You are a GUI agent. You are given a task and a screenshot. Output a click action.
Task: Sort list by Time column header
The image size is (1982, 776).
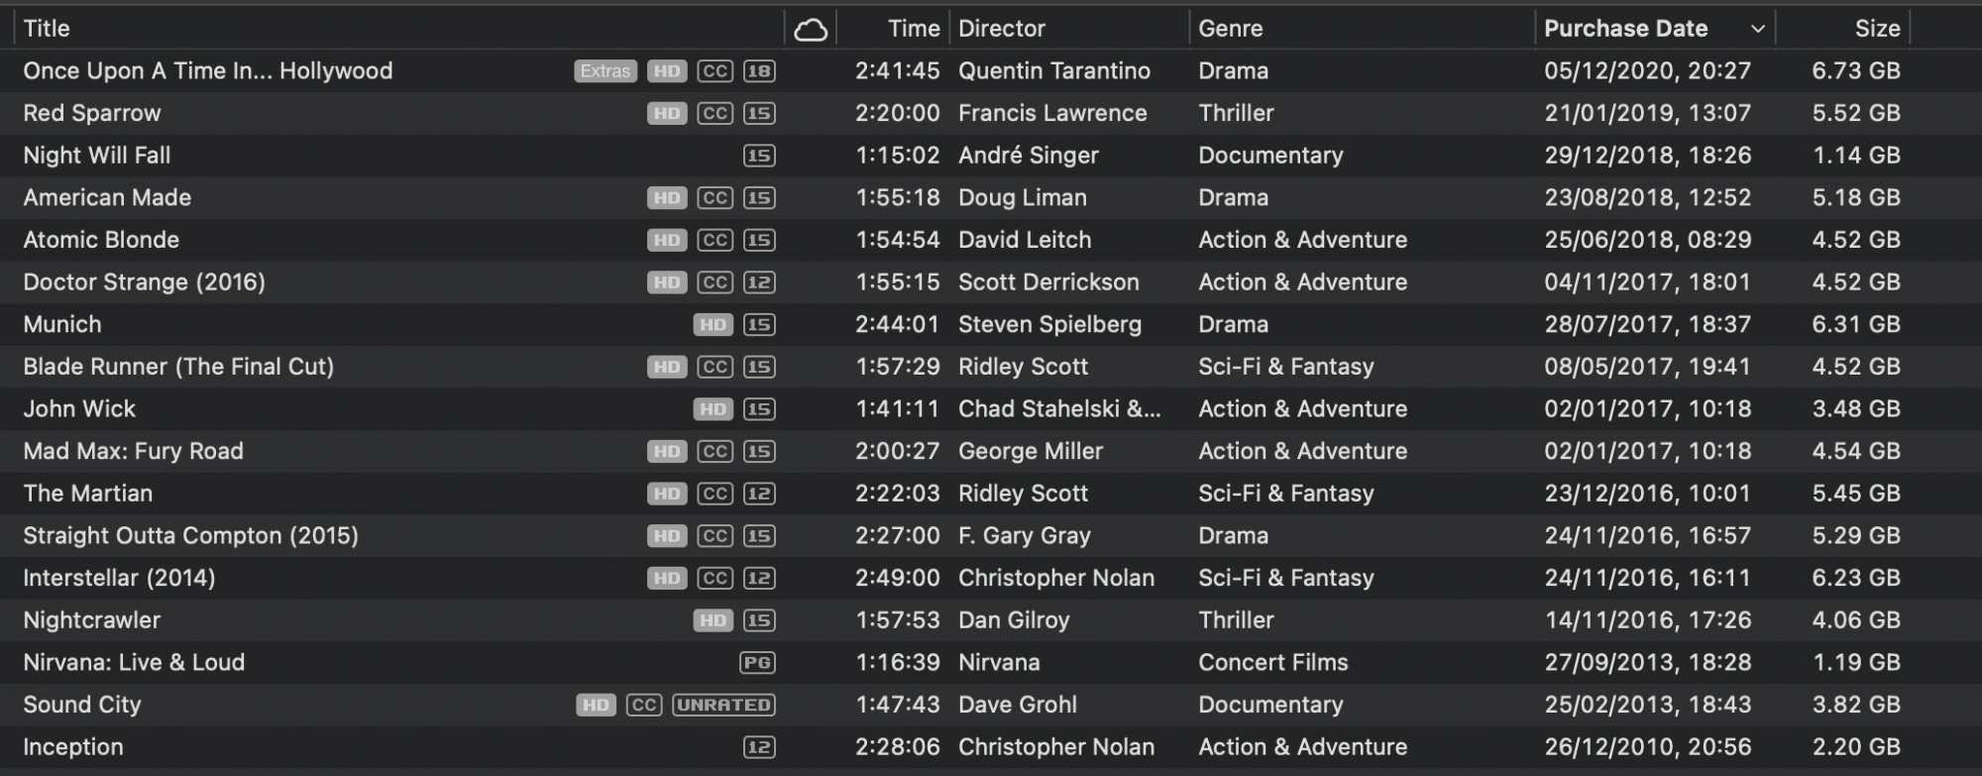click(x=913, y=29)
